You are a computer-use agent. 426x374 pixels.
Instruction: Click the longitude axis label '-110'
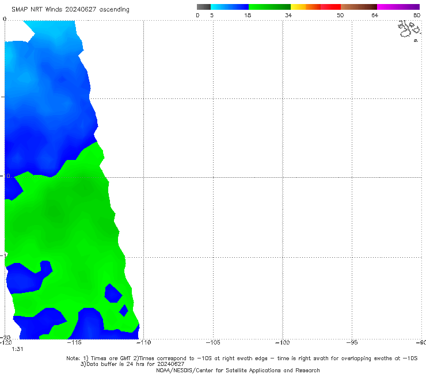pos(143,342)
